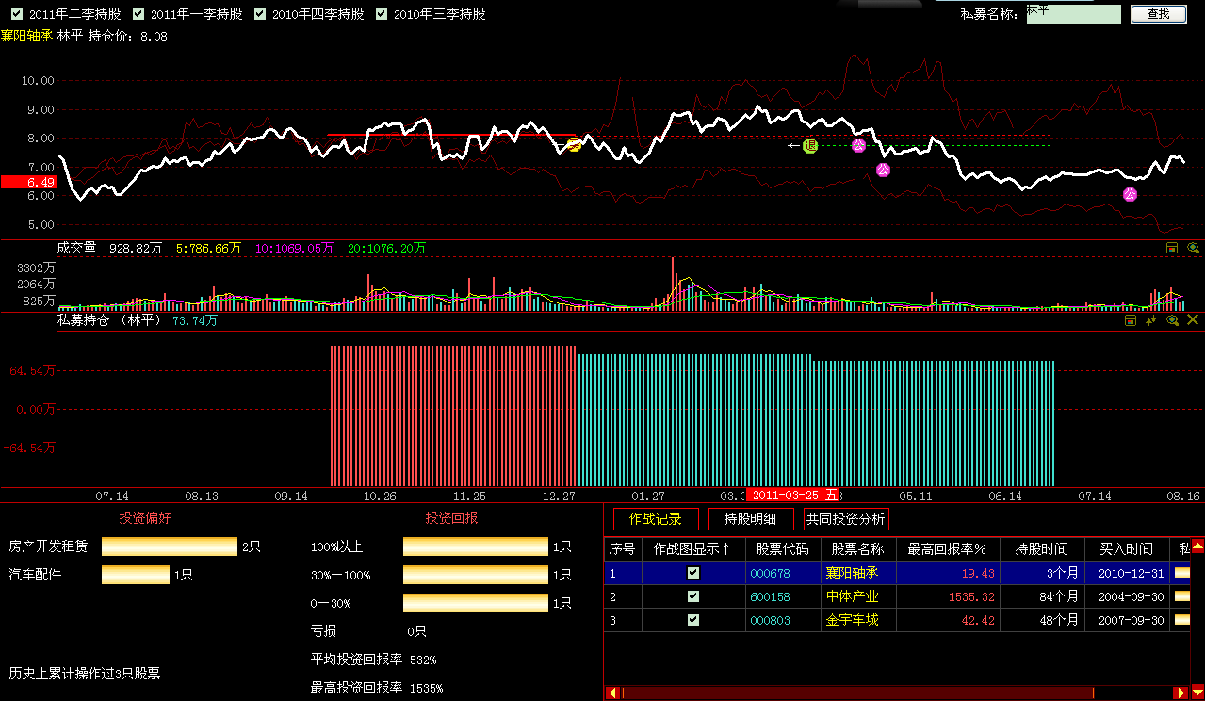Click the yellow 买 buy marker on chart
Screen dimensions: 1205x701
click(x=574, y=144)
